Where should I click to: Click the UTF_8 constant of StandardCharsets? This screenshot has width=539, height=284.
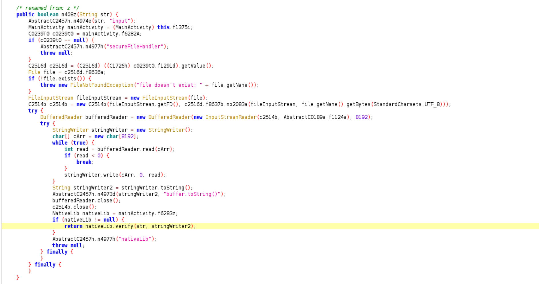tap(432, 104)
